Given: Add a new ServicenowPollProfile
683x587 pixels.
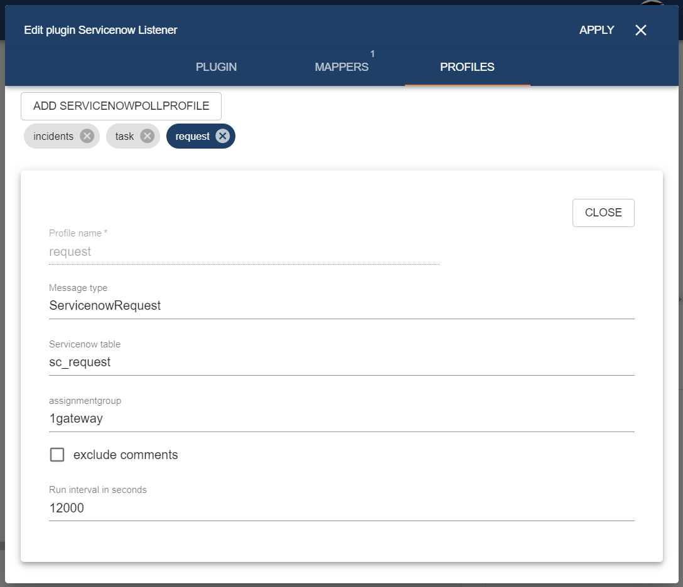Looking at the screenshot, I should pyautogui.click(x=121, y=106).
